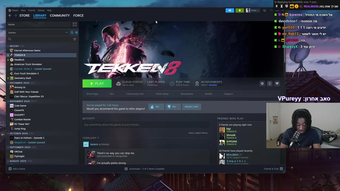Image resolution: width=340 pixels, height=191 pixels.
Task: Click the Steam forward navigation arrow
Action: 15,15
